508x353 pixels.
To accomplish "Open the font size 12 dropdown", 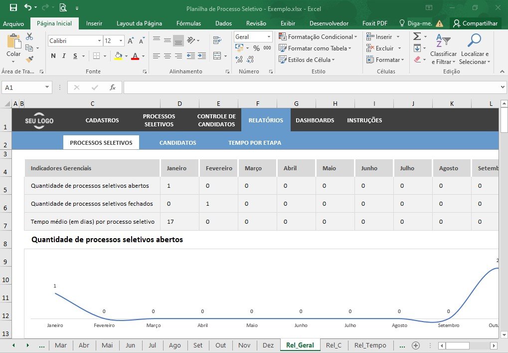I will (121, 41).
